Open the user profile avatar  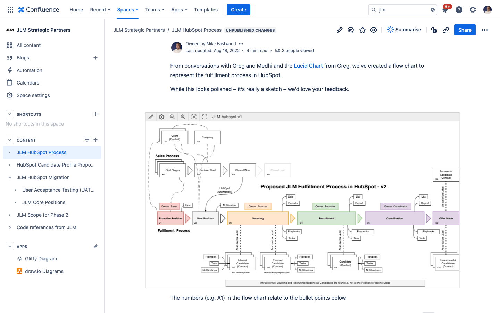(487, 10)
